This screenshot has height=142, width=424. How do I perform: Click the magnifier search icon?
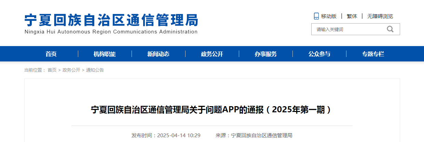pos(390,29)
